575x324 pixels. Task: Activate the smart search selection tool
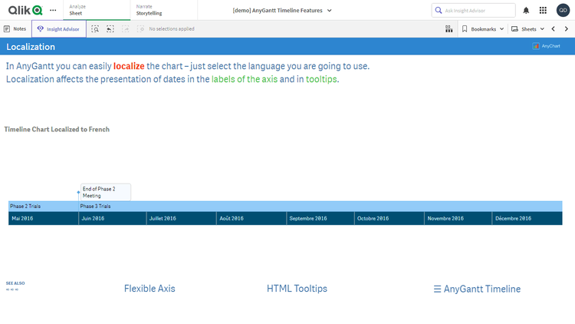pos(95,28)
